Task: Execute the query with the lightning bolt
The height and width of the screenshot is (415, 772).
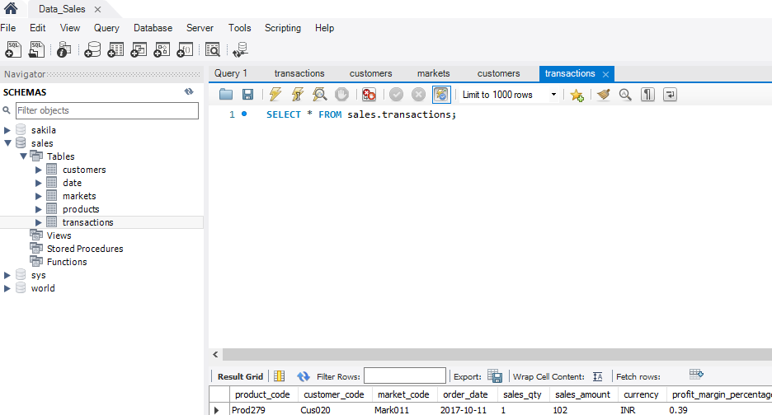Action: coord(275,95)
